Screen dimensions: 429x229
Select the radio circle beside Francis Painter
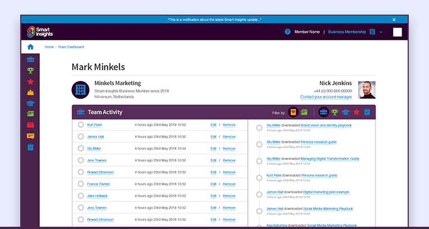(x=81, y=184)
